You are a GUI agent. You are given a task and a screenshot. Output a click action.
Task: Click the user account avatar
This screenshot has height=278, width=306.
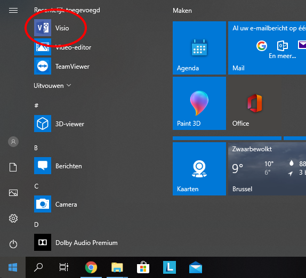[13, 142]
